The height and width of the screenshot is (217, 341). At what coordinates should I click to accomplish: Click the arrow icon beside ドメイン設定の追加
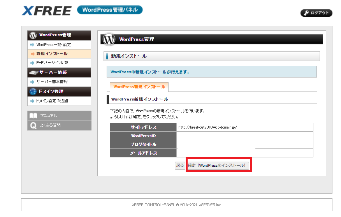[x=32, y=101]
